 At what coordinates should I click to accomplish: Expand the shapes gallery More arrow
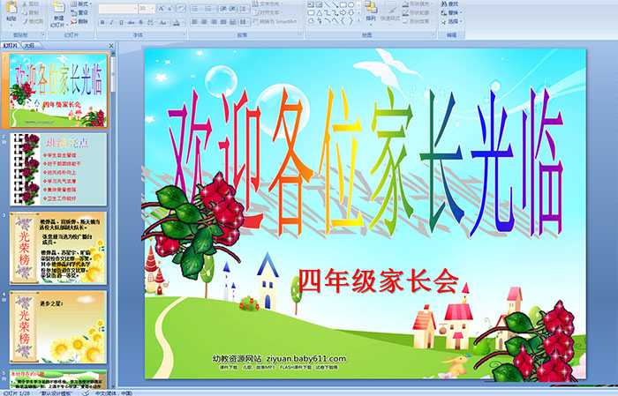pos(358,20)
